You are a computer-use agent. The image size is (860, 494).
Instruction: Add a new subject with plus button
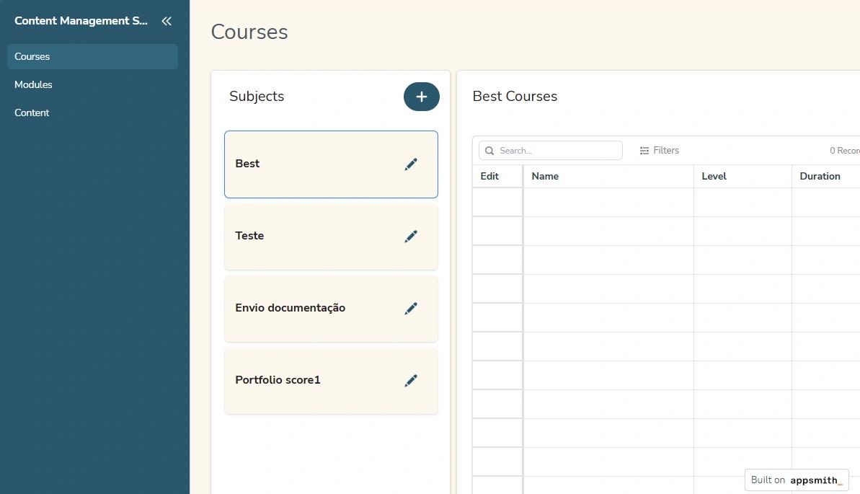[421, 97]
